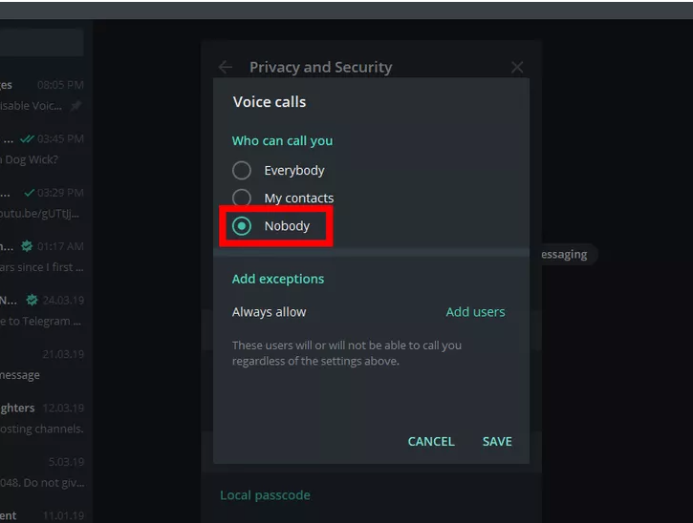Go back using the Privacy and Security arrow
The width and height of the screenshot is (693, 523).
[x=226, y=67]
